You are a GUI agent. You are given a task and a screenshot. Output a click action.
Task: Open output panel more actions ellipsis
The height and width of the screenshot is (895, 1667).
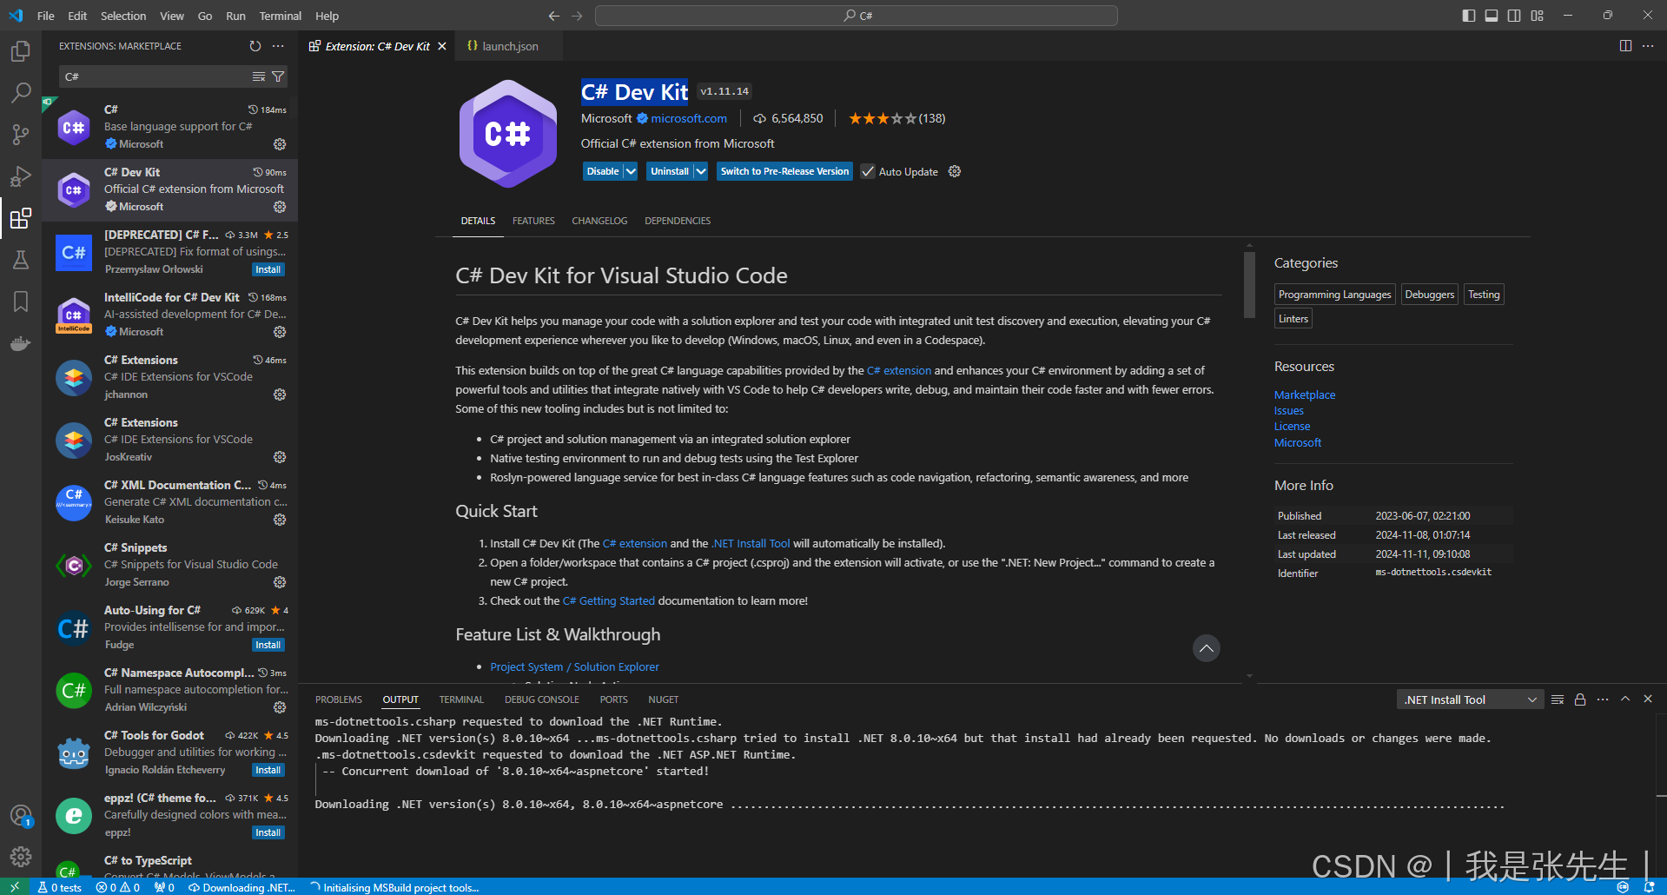pos(1603,699)
